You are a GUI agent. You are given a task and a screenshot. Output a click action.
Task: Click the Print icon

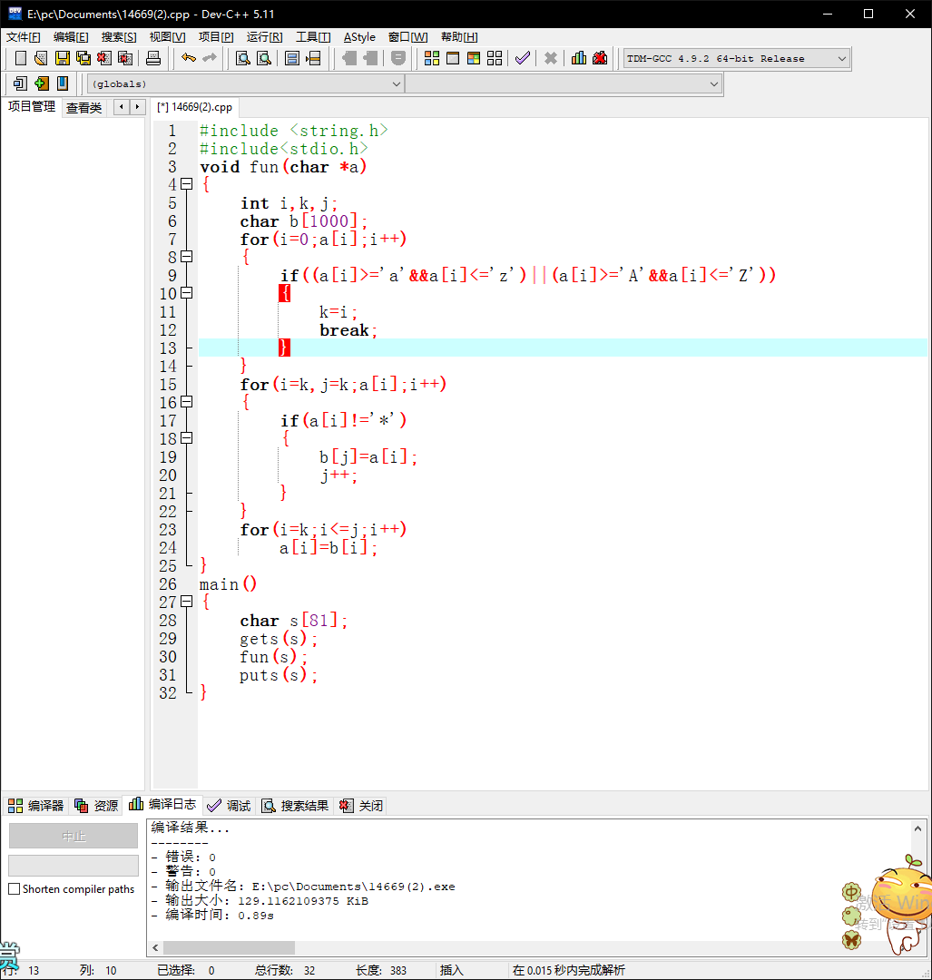tap(153, 58)
